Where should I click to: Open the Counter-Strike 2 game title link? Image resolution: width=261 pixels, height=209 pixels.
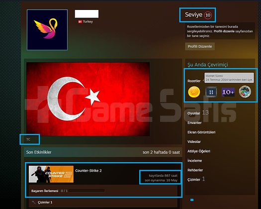tap(88, 171)
